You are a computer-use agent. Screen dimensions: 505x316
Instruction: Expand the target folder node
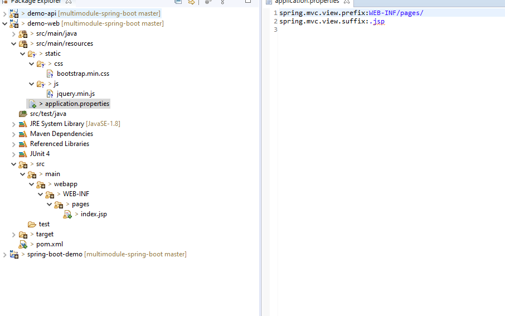click(x=13, y=235)
